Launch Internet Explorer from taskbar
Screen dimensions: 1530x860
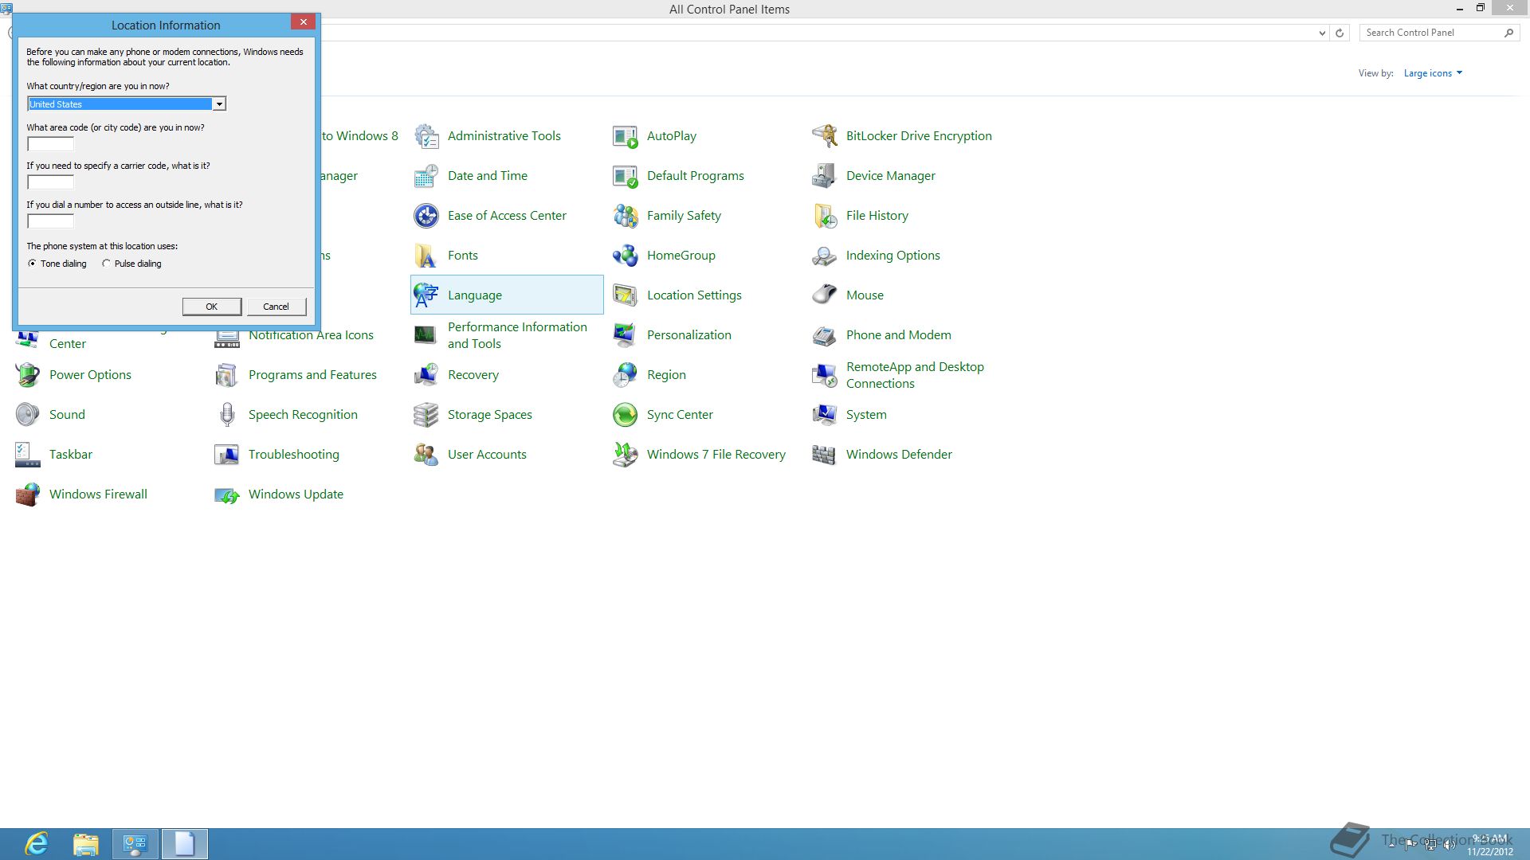point(37,844)
